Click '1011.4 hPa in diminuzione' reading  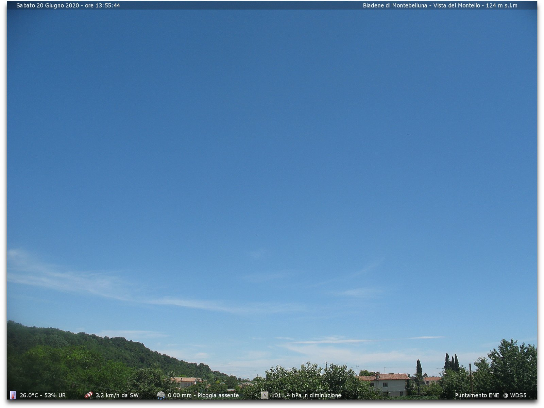pyautogui.click(x=306, y=395)
